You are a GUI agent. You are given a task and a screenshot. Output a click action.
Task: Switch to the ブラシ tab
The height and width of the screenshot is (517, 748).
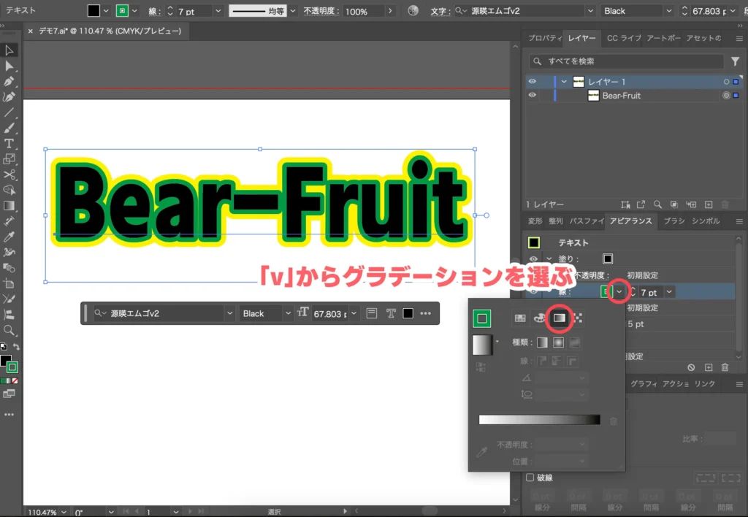[673, 221]
